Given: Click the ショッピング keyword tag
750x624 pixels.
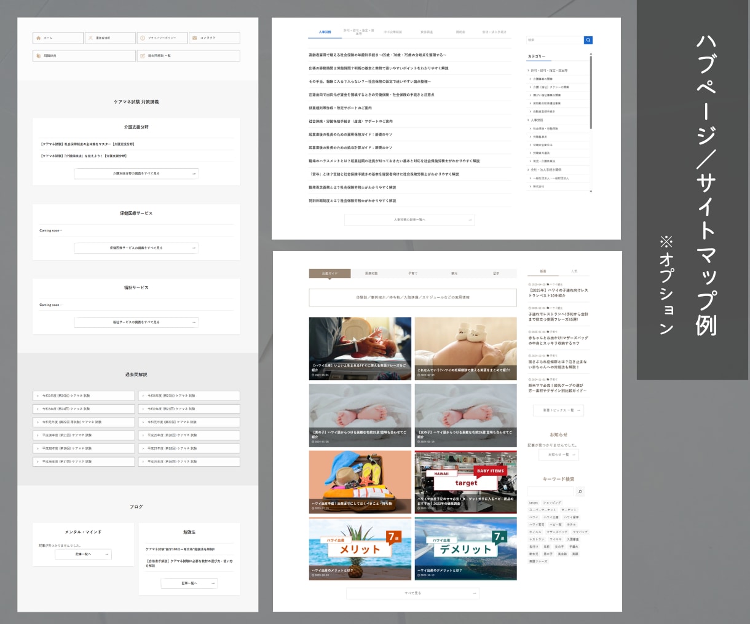Looking at the screenshot, I should point(552,503).
